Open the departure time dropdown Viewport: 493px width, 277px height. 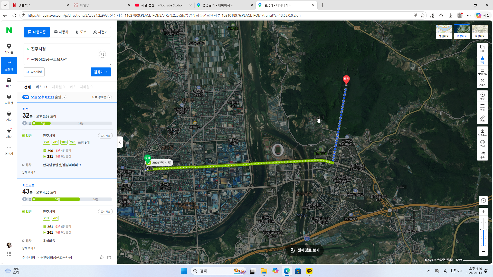[x=64, y=97]
